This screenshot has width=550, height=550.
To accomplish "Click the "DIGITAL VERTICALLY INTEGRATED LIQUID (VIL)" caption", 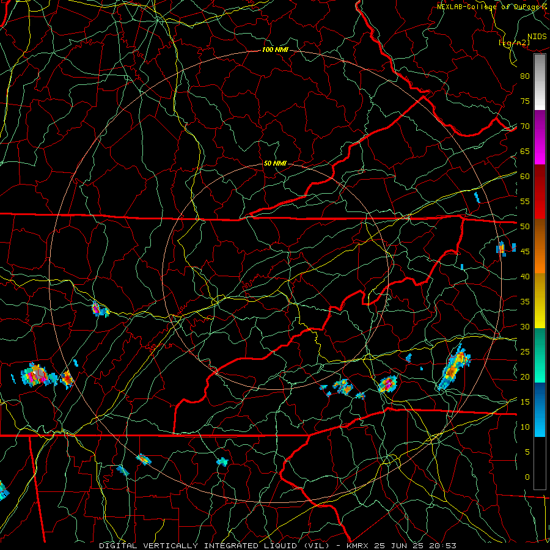I will (215, 546).
